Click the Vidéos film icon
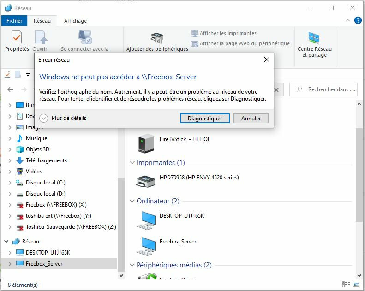Image resolution: width=365 pixels, height=291 pixels. 19,172
